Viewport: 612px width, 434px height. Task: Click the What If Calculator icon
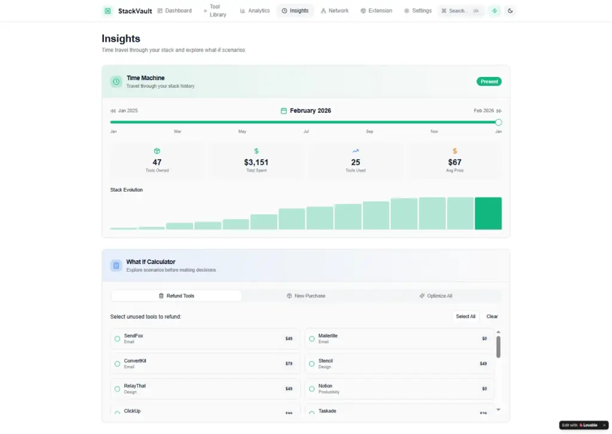pos(116,265)
